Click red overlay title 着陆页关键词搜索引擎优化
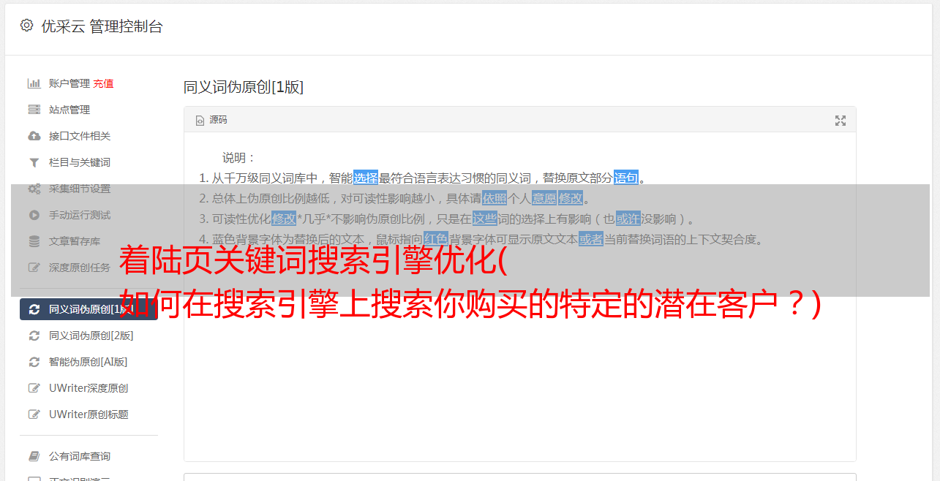The width and height of the screenshot is (940, 481). 313,261
